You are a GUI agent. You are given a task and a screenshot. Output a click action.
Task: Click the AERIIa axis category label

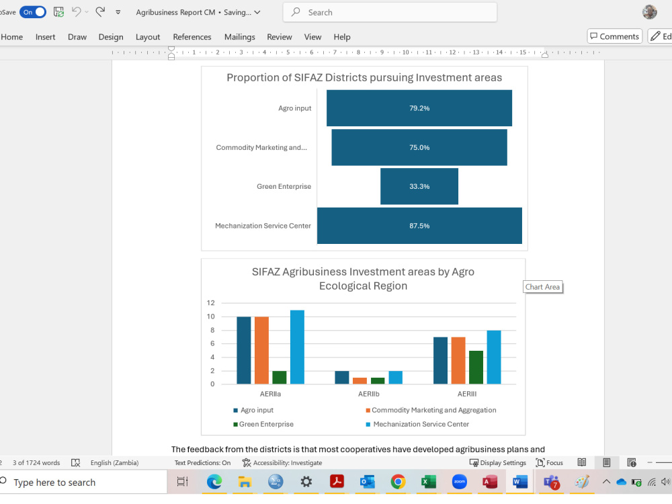(x=270, y=394)
